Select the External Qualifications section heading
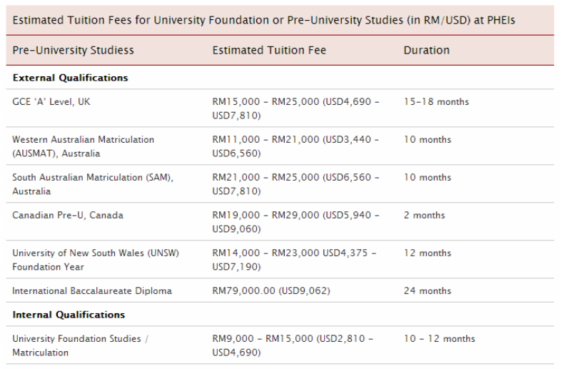Screen dimensions: 561x369 click(x=70, y=78)
